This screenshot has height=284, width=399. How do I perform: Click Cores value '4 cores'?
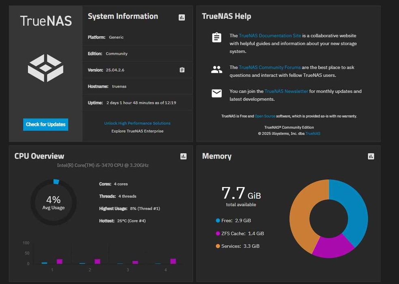(121, 184)
